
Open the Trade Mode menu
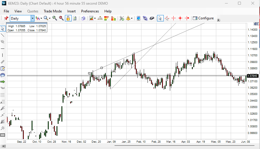(x=52, y=11)
